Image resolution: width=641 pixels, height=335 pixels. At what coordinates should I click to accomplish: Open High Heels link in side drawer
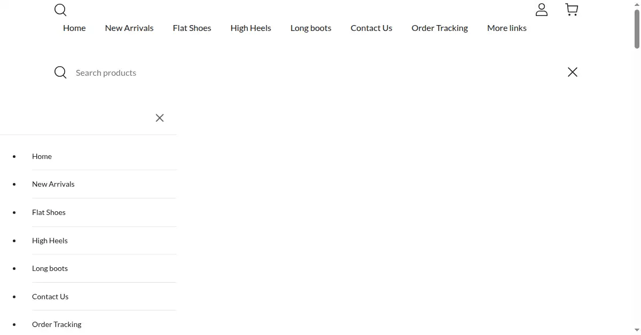(50, 241)
